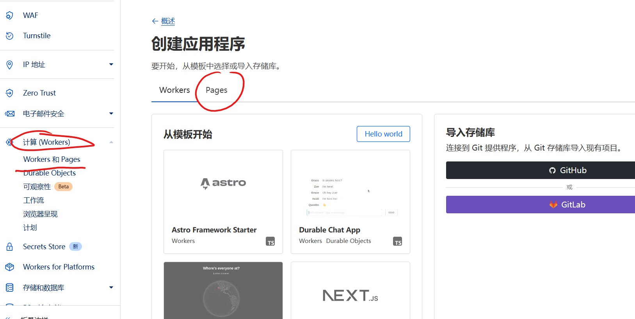Viewport: 635px width, 319px height.
Task: Click the 计算 (Workers) diamond icon
Action: [9, 142]
